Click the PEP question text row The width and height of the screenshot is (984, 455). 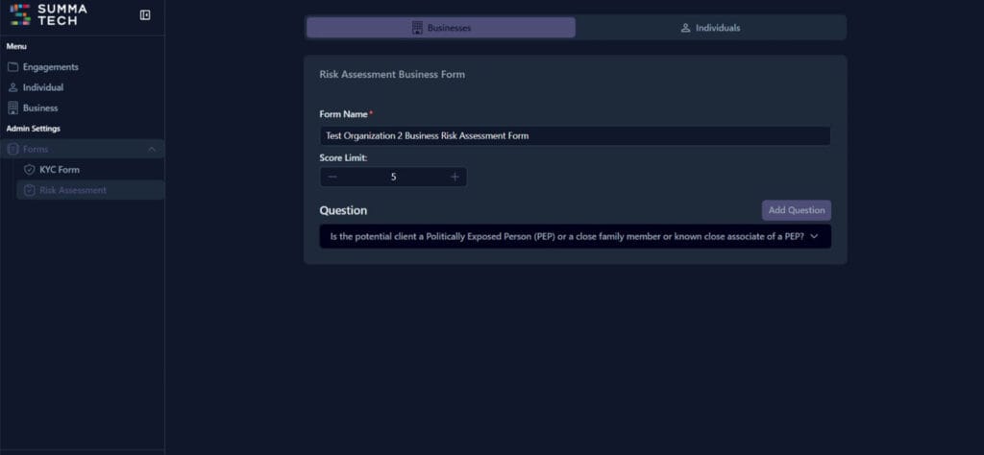[566, 236]
